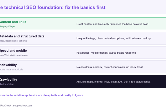Select the 'Content and links' heading
The height and width of the screenshot is (110, 166).
point(13,22)
